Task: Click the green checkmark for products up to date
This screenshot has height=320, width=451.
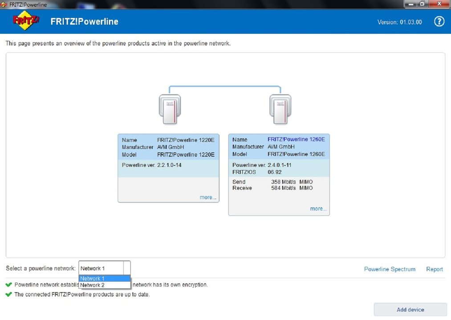Action: (x=8, y=294)
